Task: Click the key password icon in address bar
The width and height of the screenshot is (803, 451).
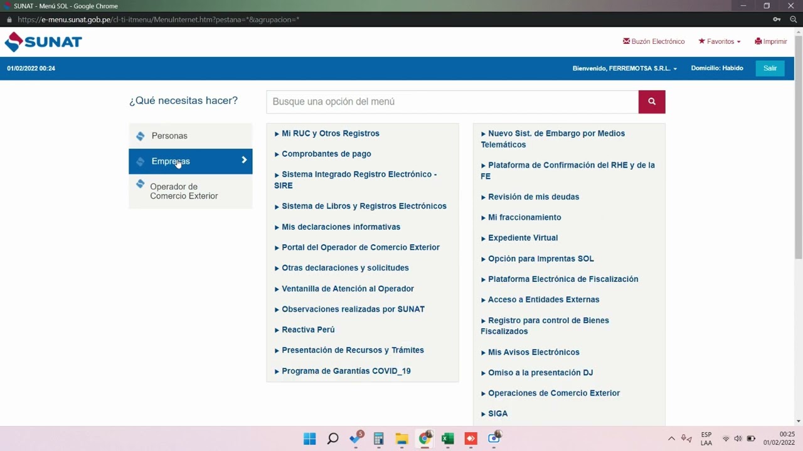Action: 777,19
